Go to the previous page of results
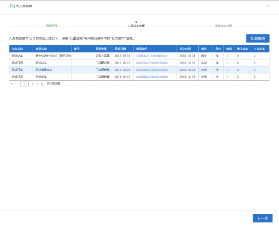279x225 pixels. [x=16, y=84]
